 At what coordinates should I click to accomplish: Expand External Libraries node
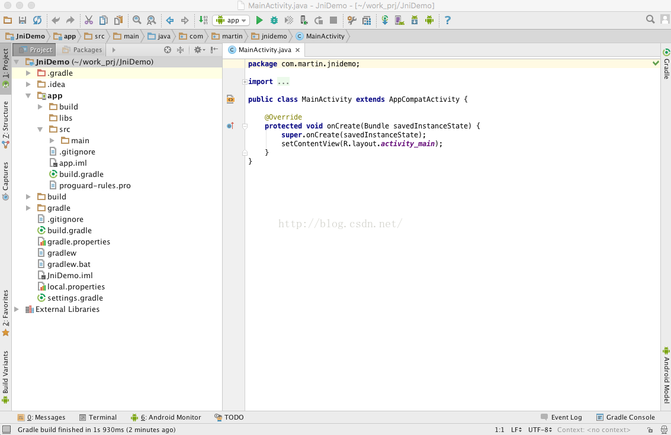17,310
